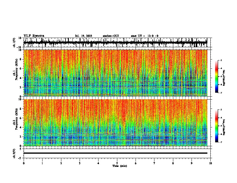
Task: Click the "ch.1 Frequency (kHz)" axis label
Action: (x=15, y=69)
